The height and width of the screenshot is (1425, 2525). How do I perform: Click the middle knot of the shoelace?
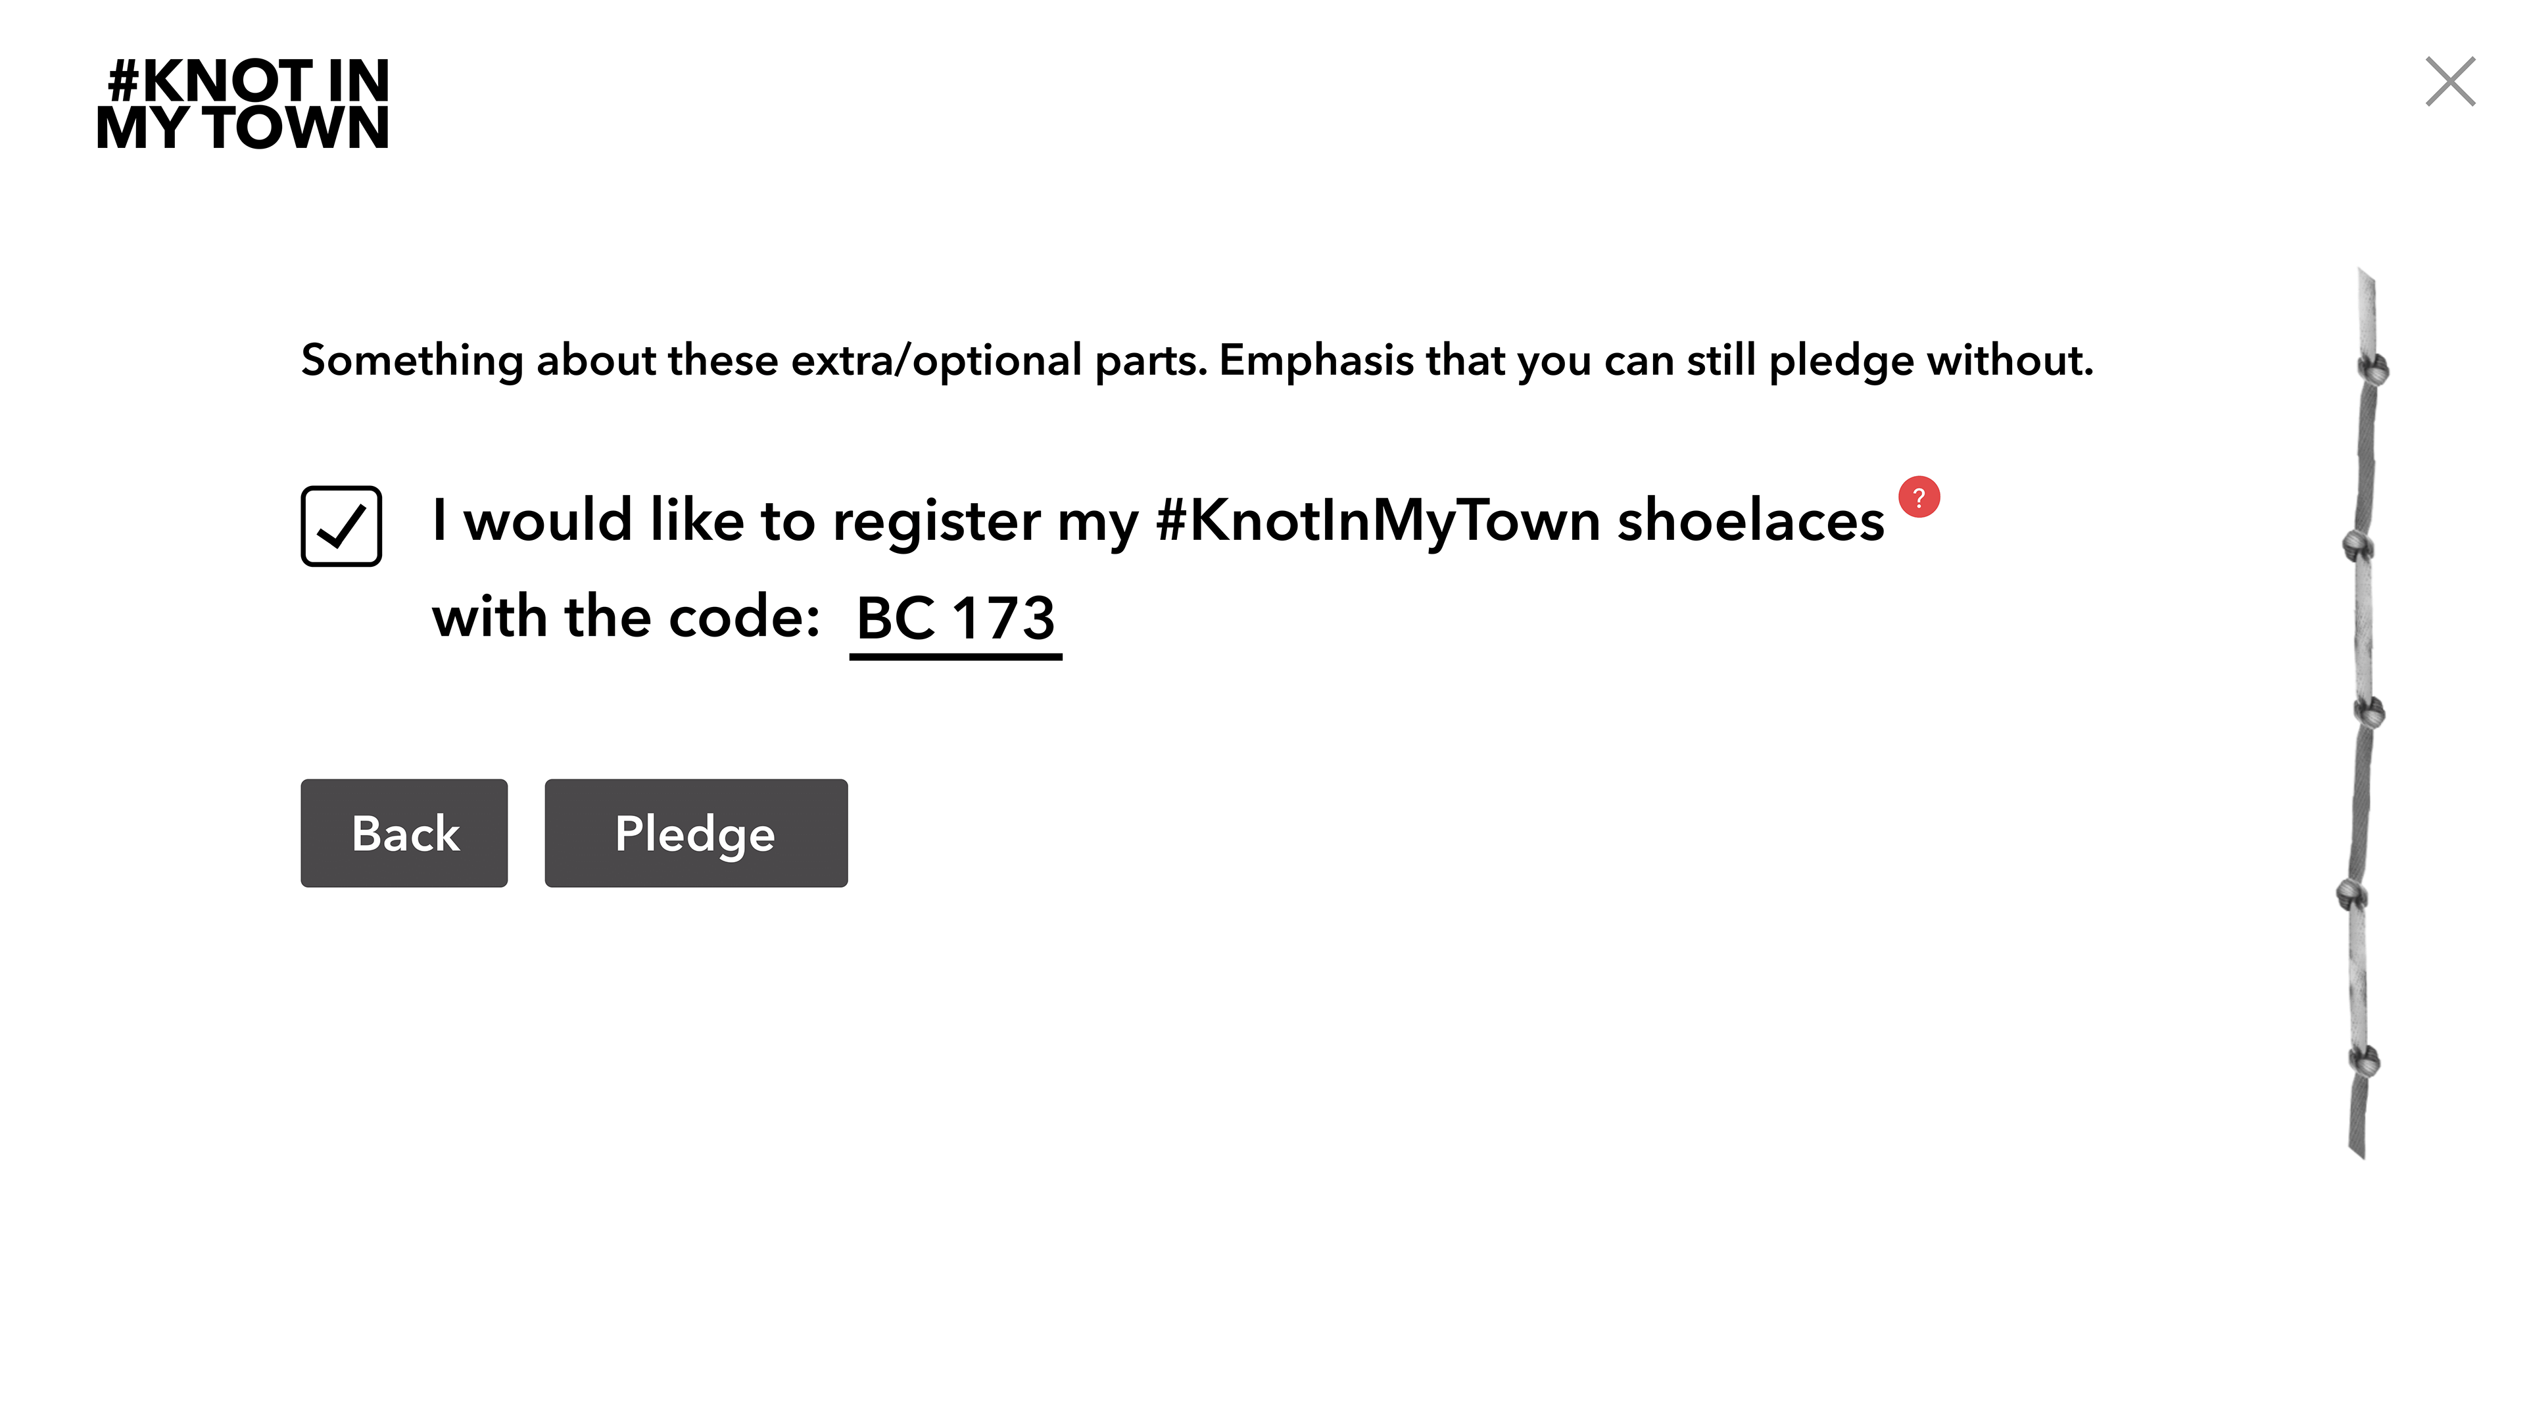tap(2370, 713)
